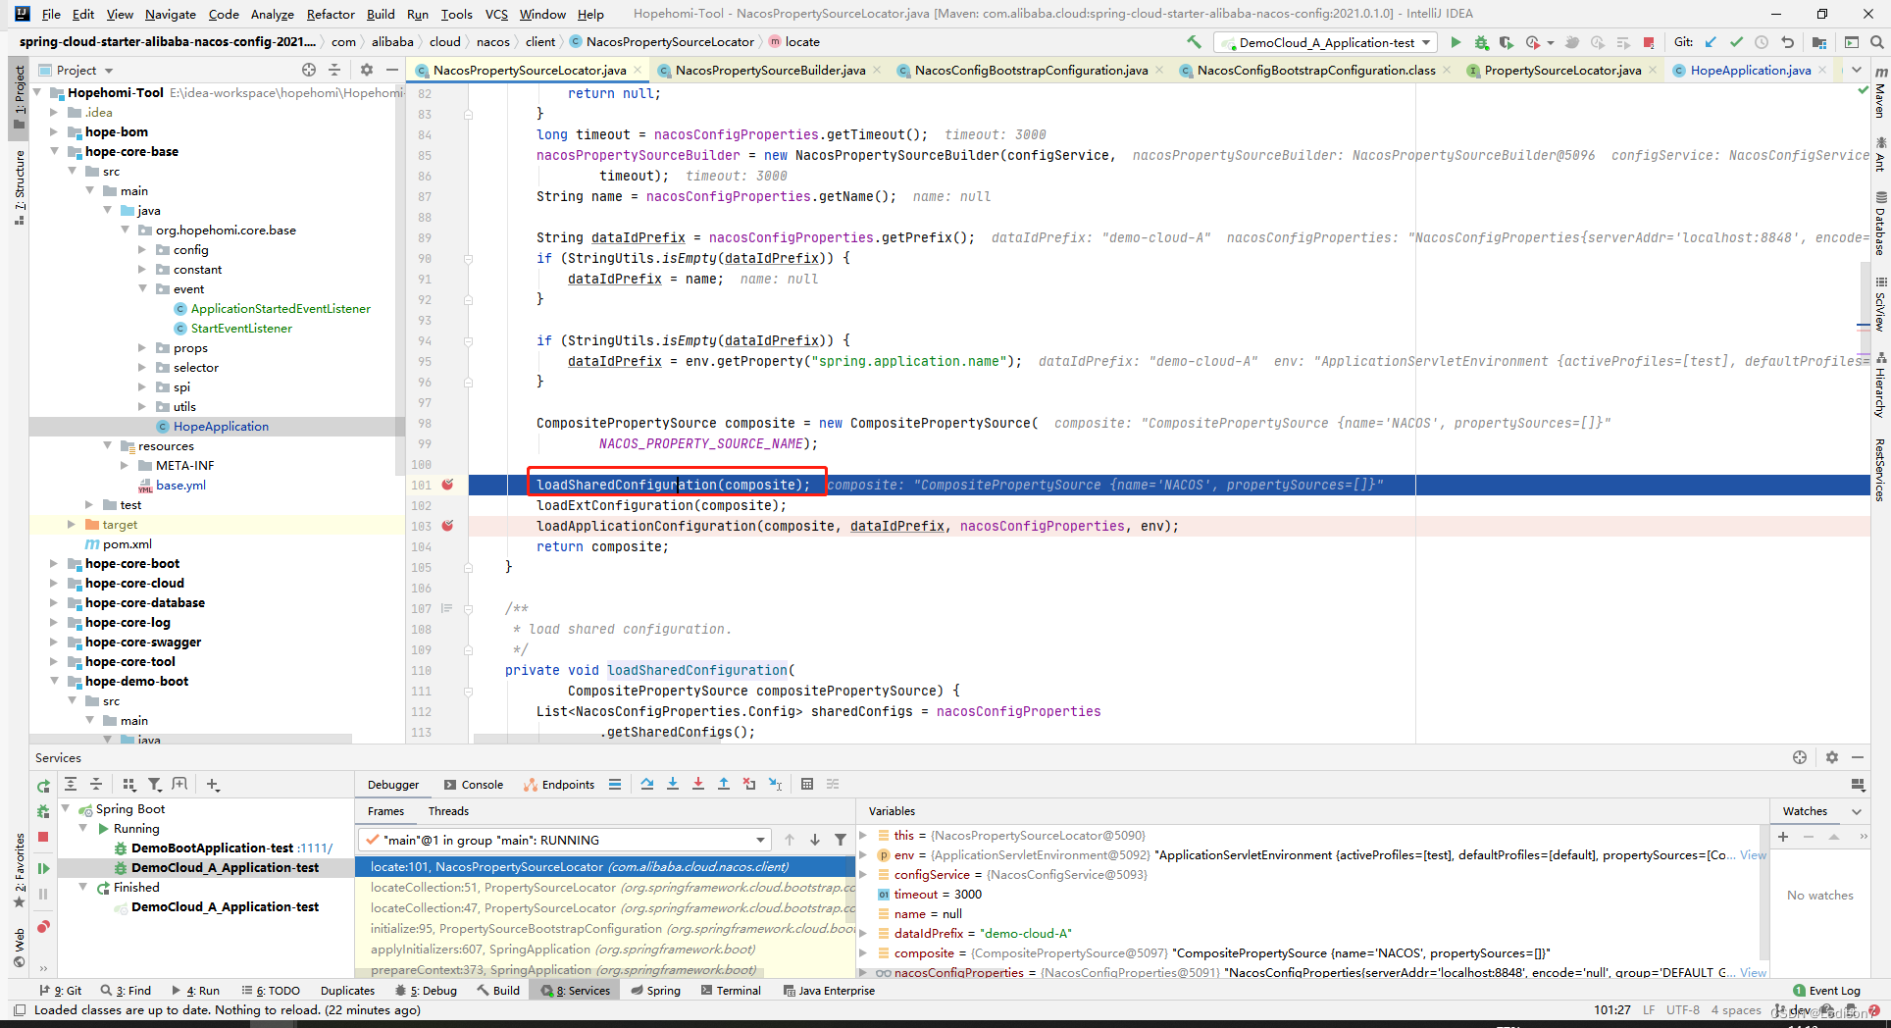1891x1028 pixels.
Task: Click locate-in-project target icon in Project panel
Action: tap(309, 70)
